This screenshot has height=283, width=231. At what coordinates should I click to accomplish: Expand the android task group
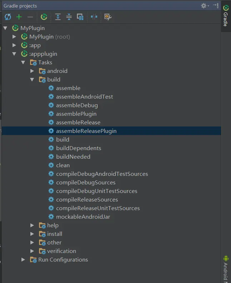pyautogui.click(x=32, y=71)
